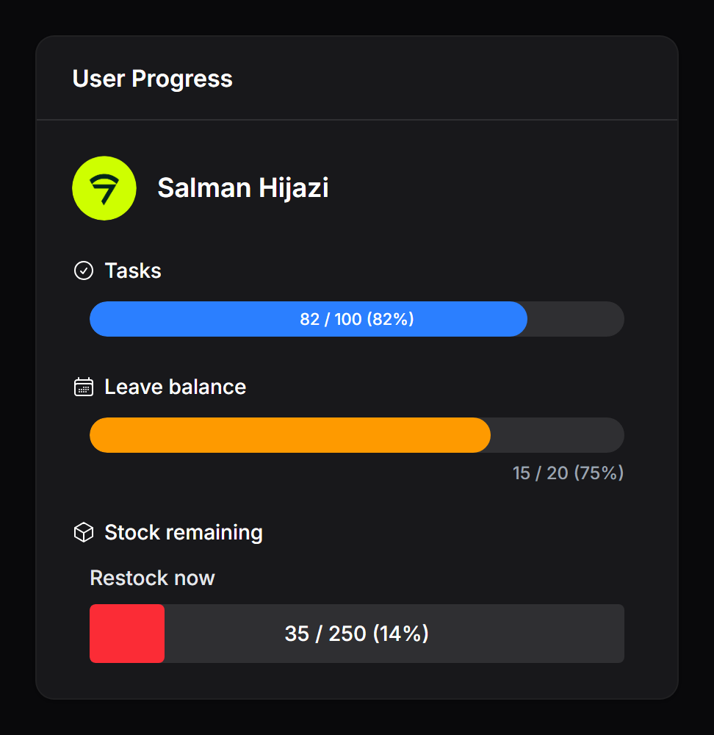Click the 82 / 100 (82%) label
This screenshot has width=714, height=735.
click(x=357, y=319)
